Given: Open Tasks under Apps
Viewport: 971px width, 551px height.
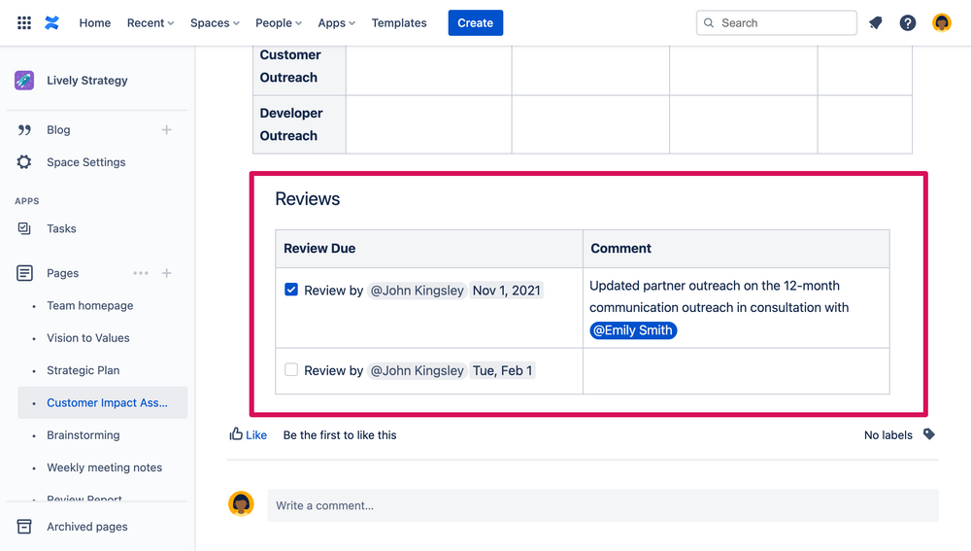Looking at the screenshot, I should tap(61, 228).
